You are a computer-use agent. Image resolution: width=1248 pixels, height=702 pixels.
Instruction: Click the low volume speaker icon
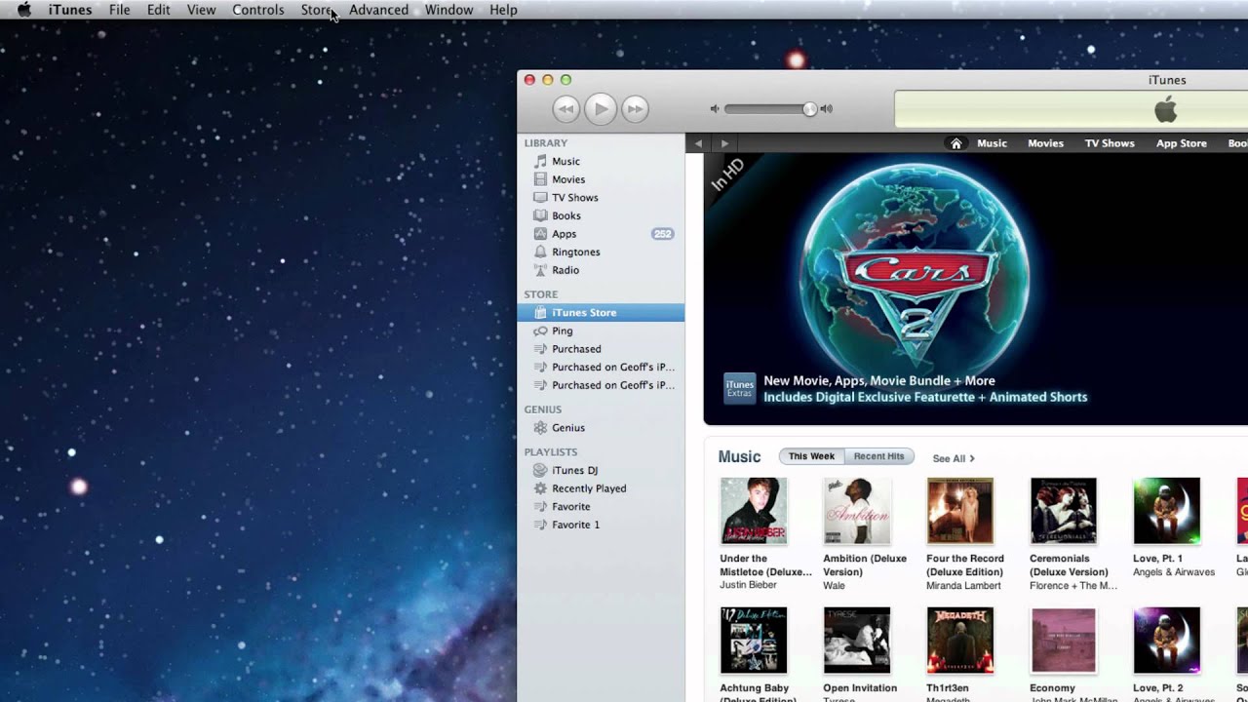point(715,109)
